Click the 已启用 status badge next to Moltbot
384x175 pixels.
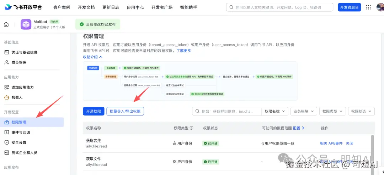point(54,22)
